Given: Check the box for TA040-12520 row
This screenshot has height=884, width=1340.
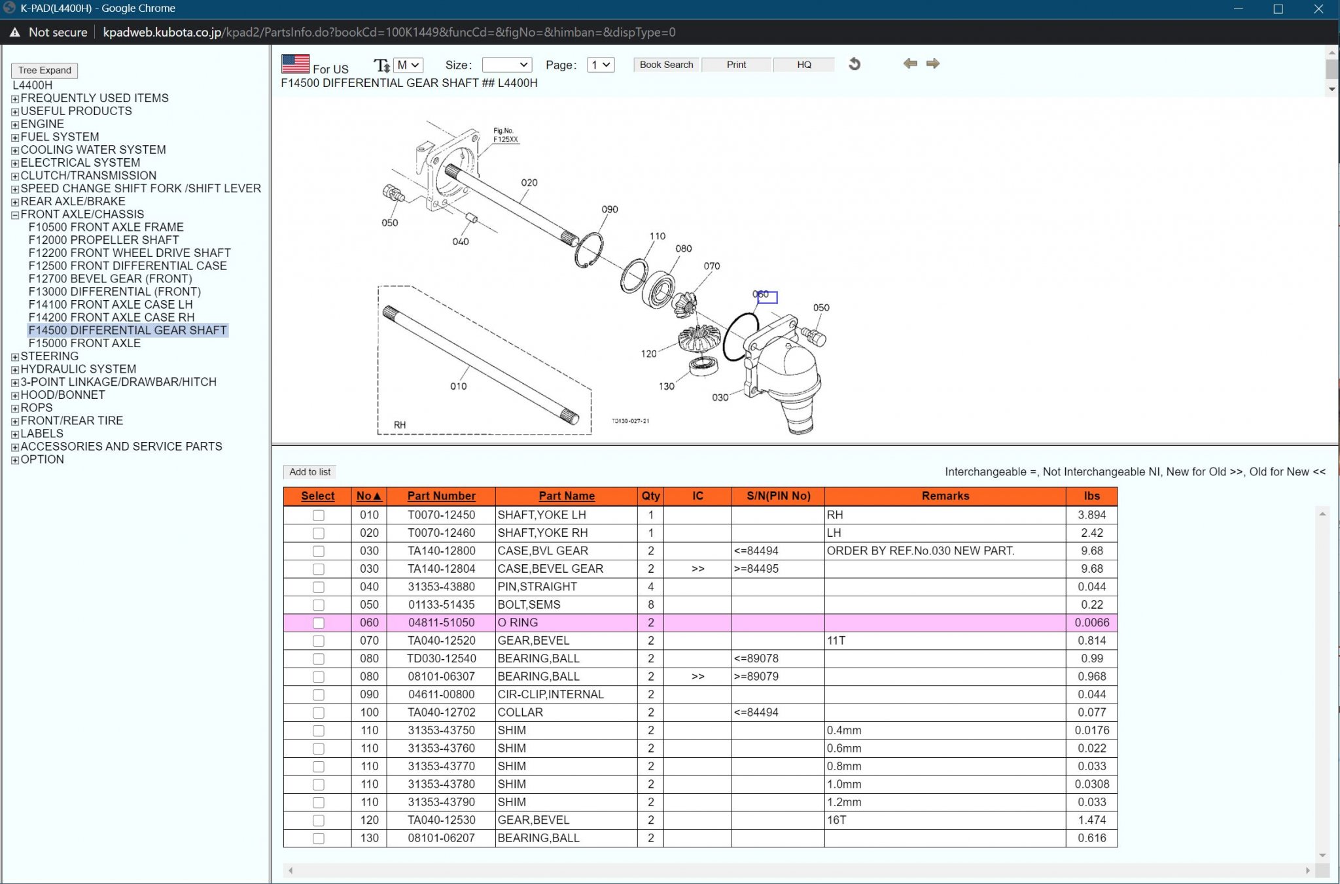Looking at the screenshot, I should click(318, 641).
